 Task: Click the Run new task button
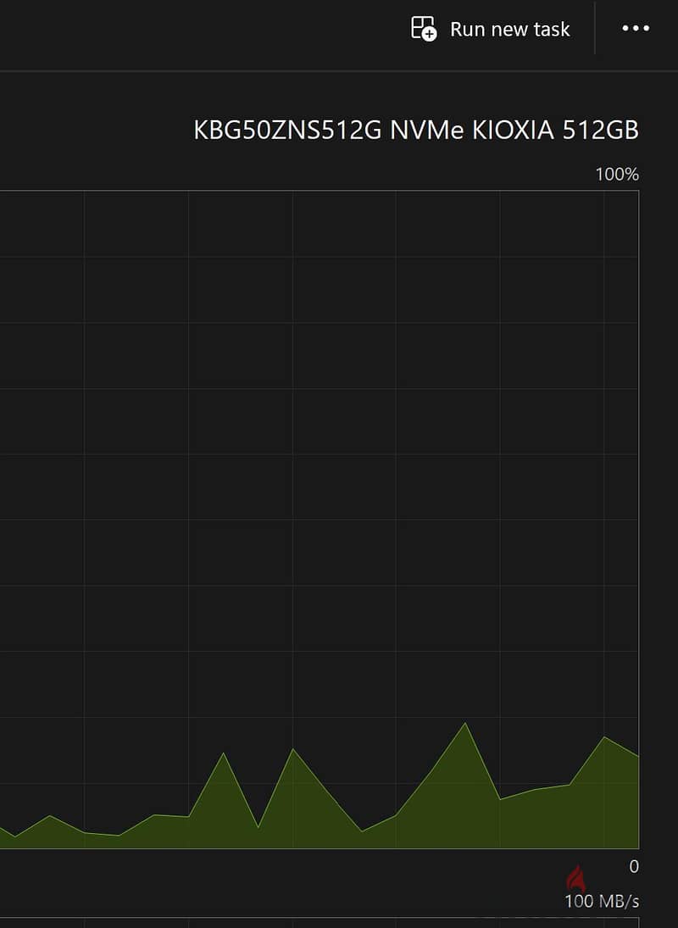click(x=491, y=29)
